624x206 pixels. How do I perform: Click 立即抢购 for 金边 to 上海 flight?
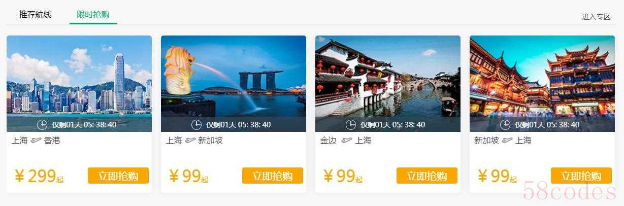click(x=427, y=176)
